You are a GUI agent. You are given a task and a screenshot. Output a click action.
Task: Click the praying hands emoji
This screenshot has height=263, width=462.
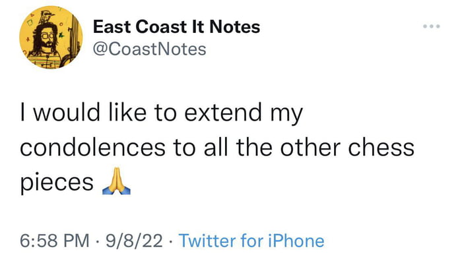click(x=116, y=181)
